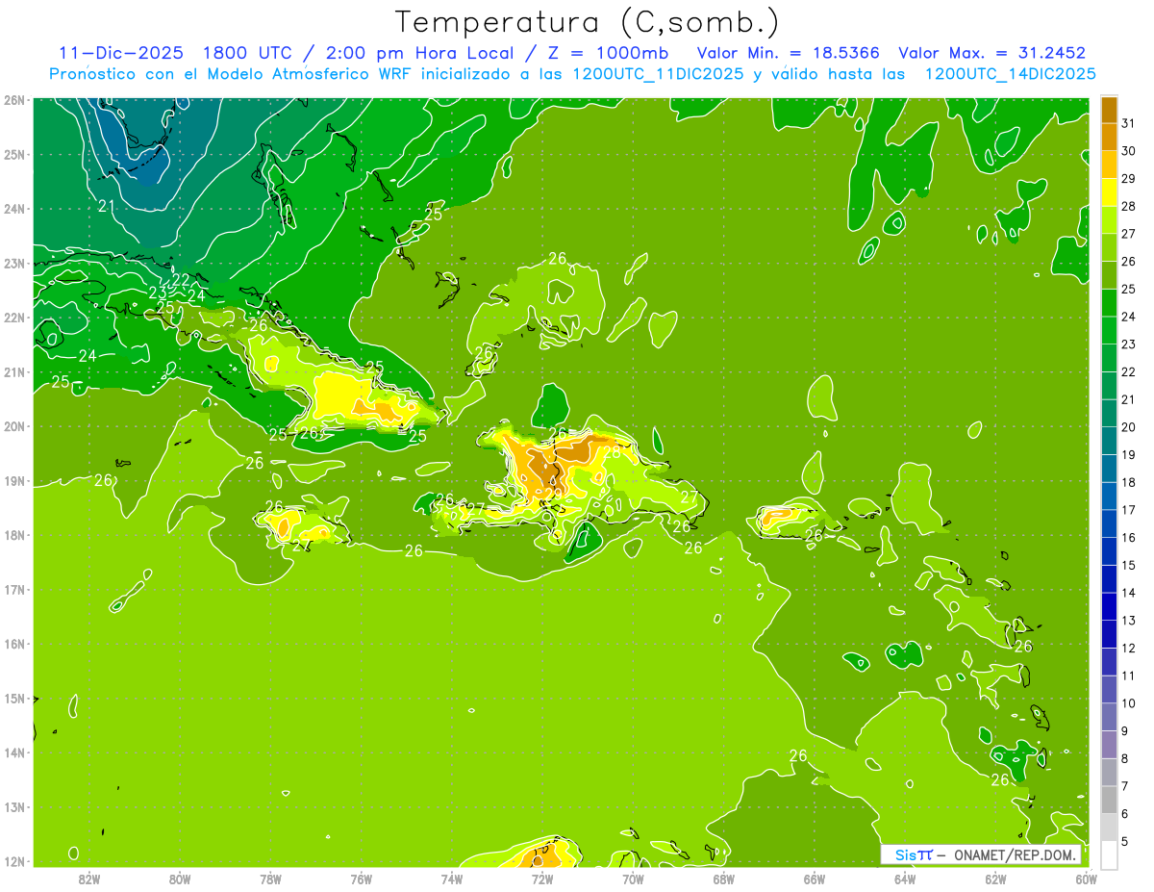Screen dimensions: 1154x892
Task: Select the Z = 1000mb level text
Action: click(x=610, y=53)
